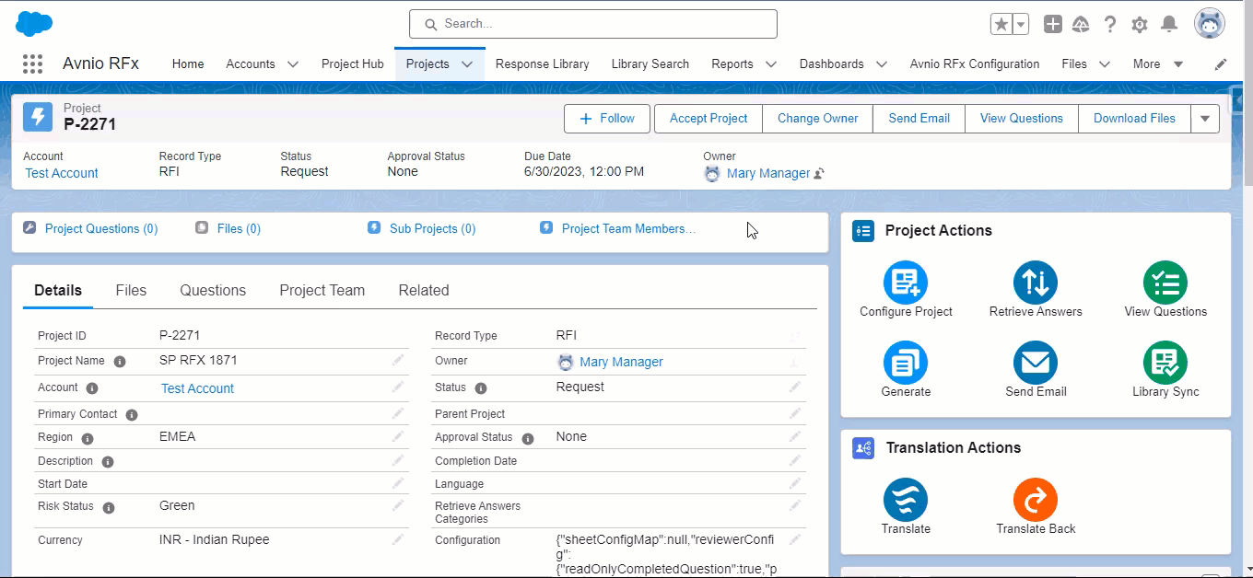The width and height of the screenshot is (1253, 578).
Task: Edit Region field pencil icon
Action: pyautogui.click(x=398, y=437)
